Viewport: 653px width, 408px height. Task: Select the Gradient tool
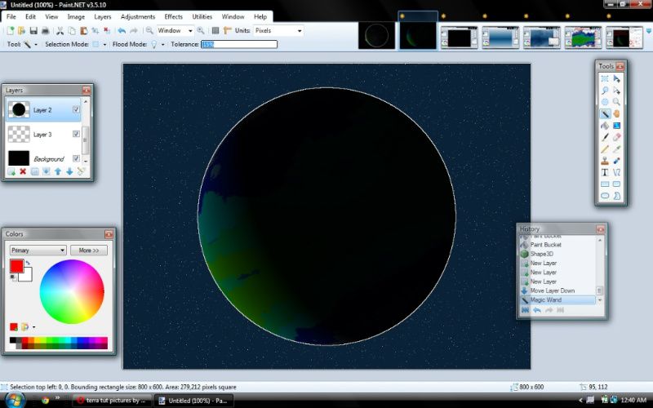point(617,126)
